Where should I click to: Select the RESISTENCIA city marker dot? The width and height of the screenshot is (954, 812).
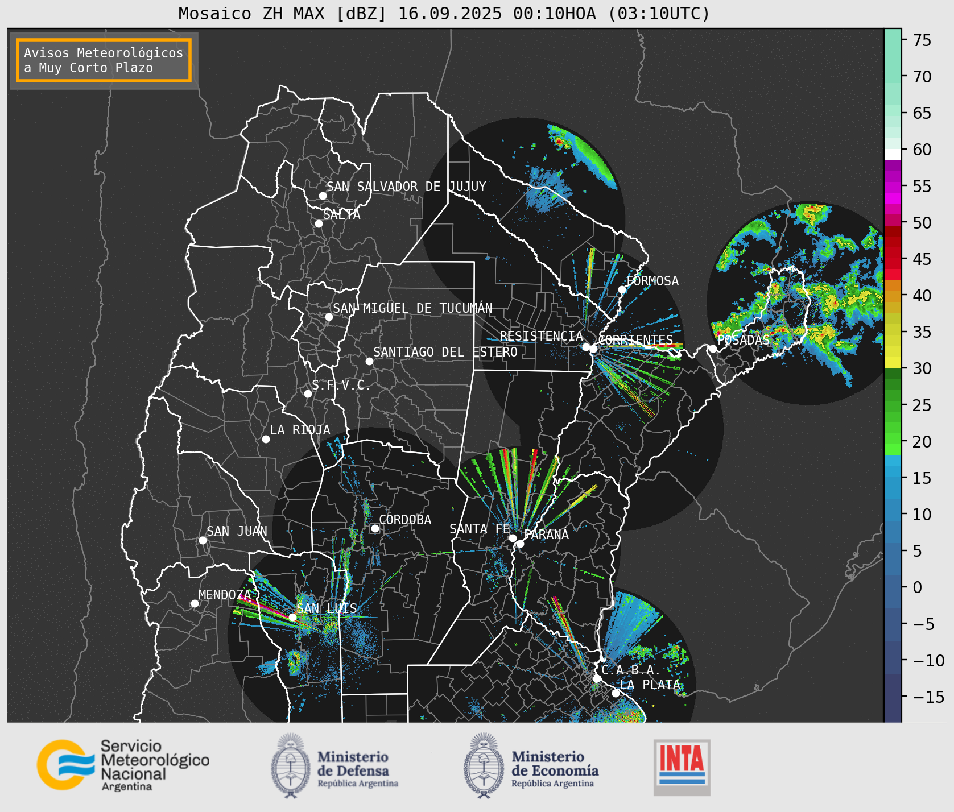586,347
